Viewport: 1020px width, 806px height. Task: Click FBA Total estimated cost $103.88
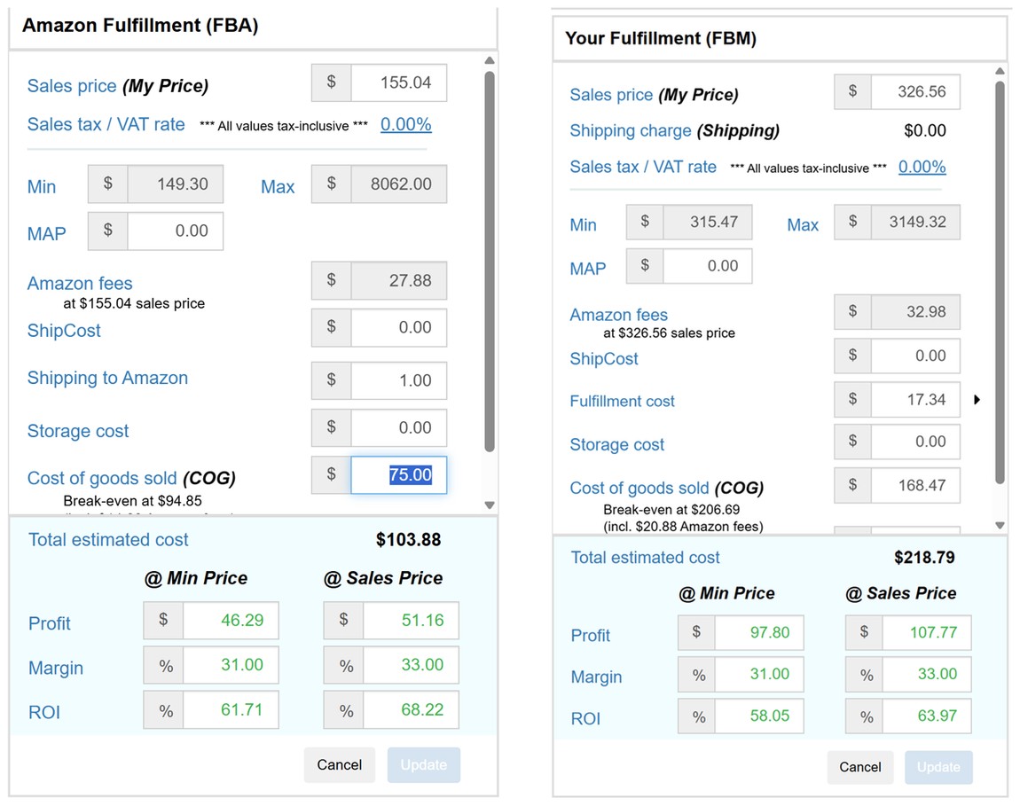[x=409, y=540]
